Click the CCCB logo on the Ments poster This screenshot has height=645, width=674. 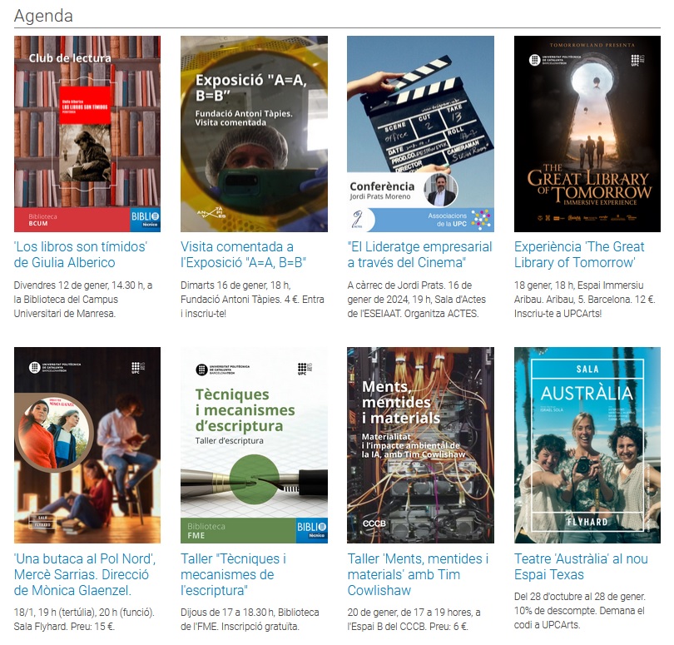click(x=374, y=523)
